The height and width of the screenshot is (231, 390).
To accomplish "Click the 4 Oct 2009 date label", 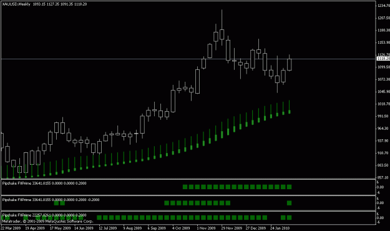I will coord(181,228).
